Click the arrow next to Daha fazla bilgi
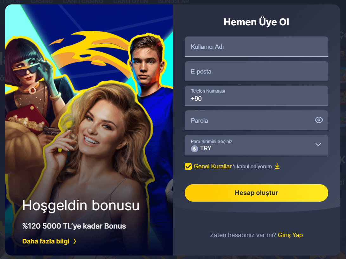The width and height of the screenshot is (346, 259). click(x=75, y=241)
